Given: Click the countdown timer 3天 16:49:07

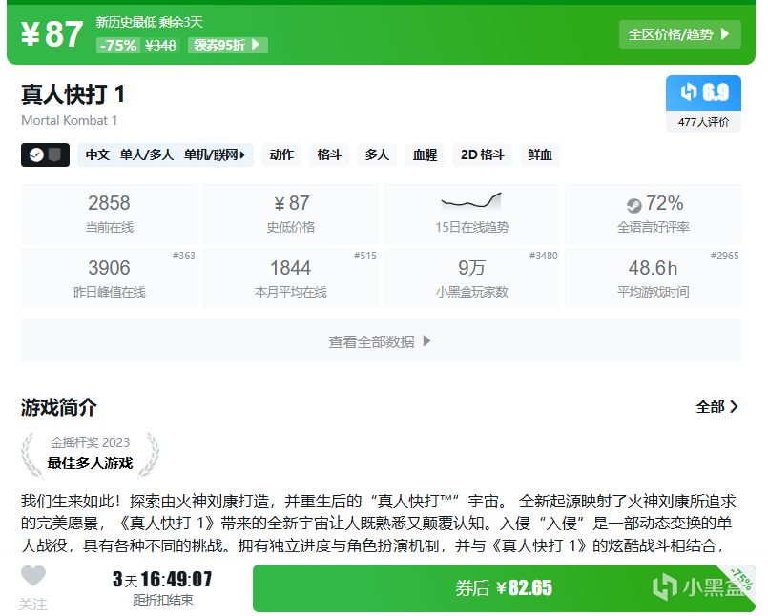Looking at the screenshot, I should (x=162, y=579).
